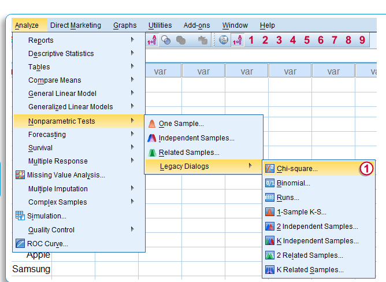Choose Multiple Response menu entry
Viewport: 386px width, 282px height.
(79, 161)
